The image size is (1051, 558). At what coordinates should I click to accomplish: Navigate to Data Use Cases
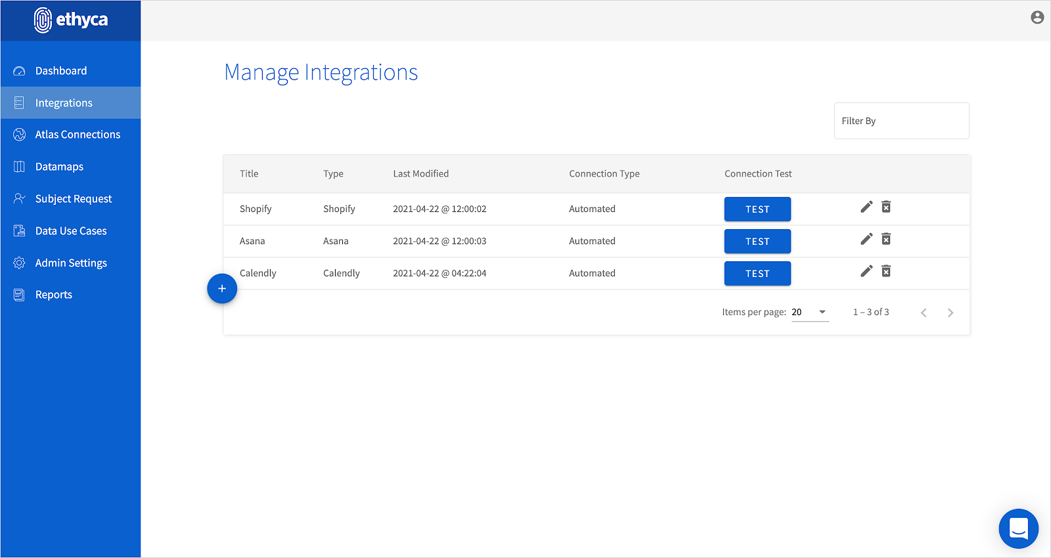tap(71, 231)
